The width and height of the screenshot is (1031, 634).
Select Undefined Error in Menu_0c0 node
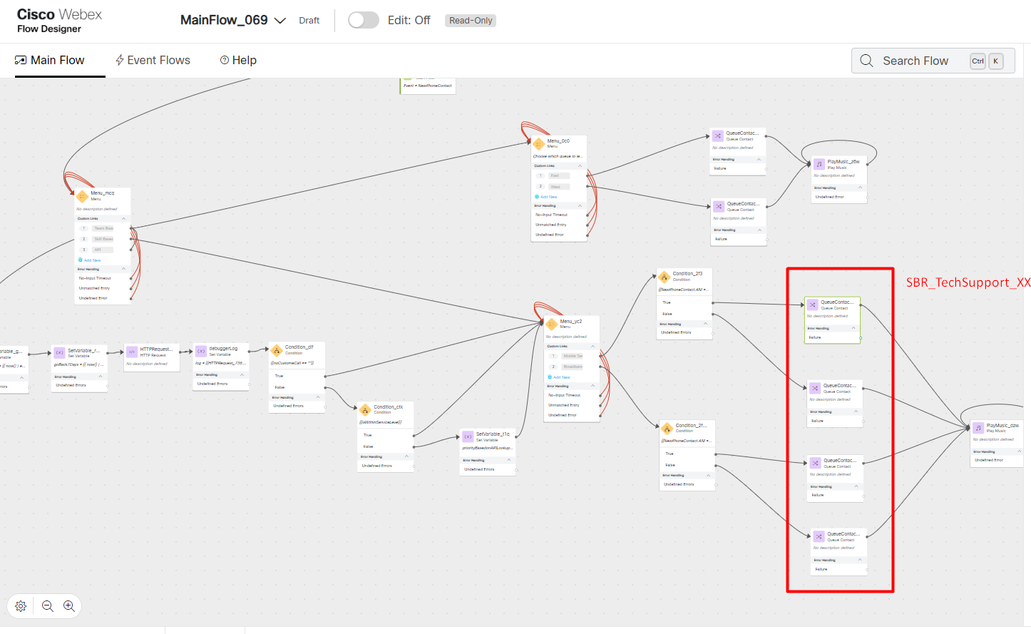pos(550,235)
